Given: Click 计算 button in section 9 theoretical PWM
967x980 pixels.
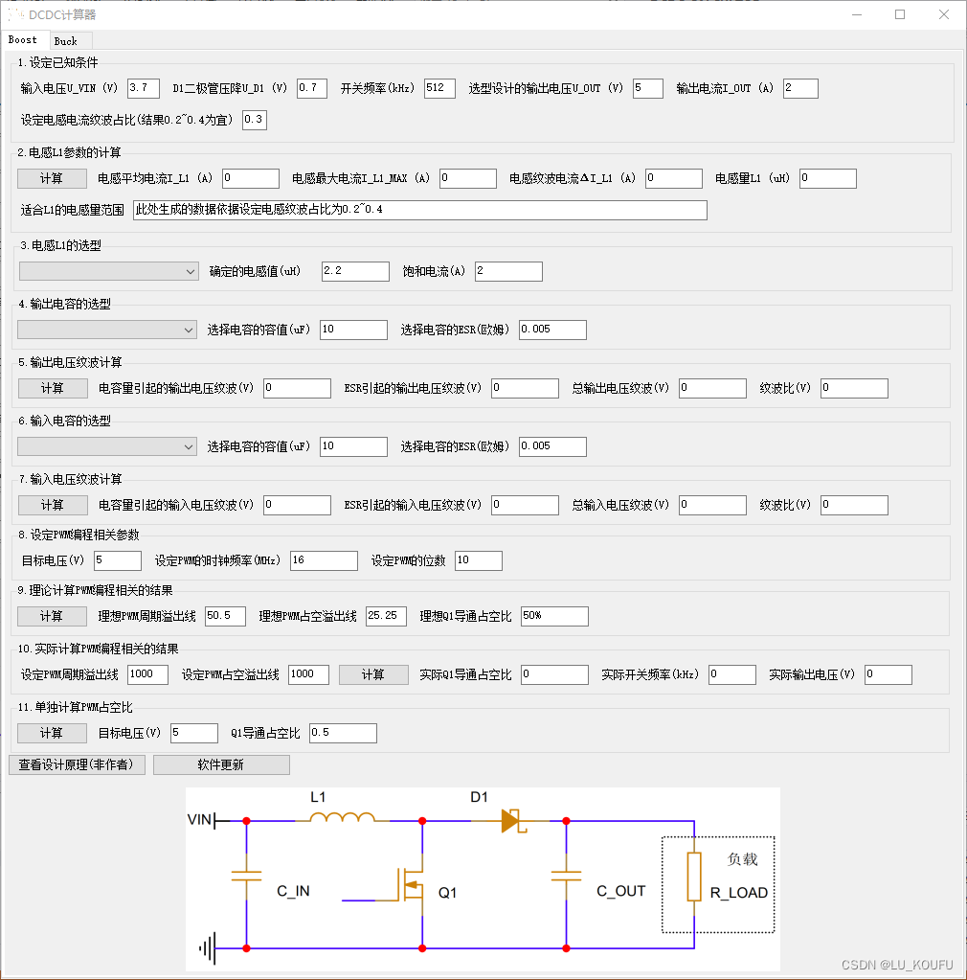Looking at the screenshot, I should [x=52, y=616].
